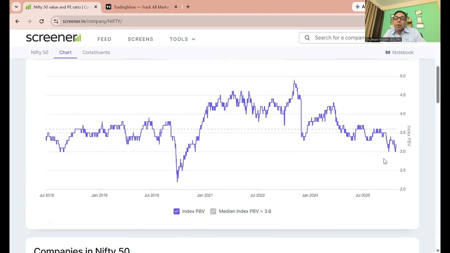The height and width of the screenshot is (253, 450).
Task: Select the Chart section tab
Action: (x=65, y=52)
